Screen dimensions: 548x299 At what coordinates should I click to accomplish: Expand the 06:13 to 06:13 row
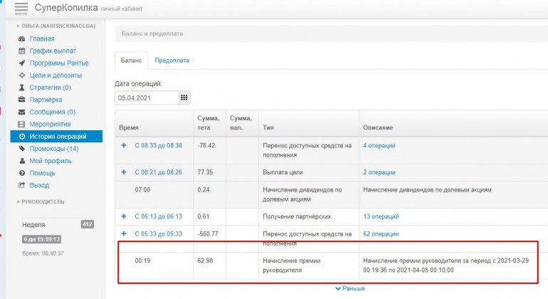[125, 216]
